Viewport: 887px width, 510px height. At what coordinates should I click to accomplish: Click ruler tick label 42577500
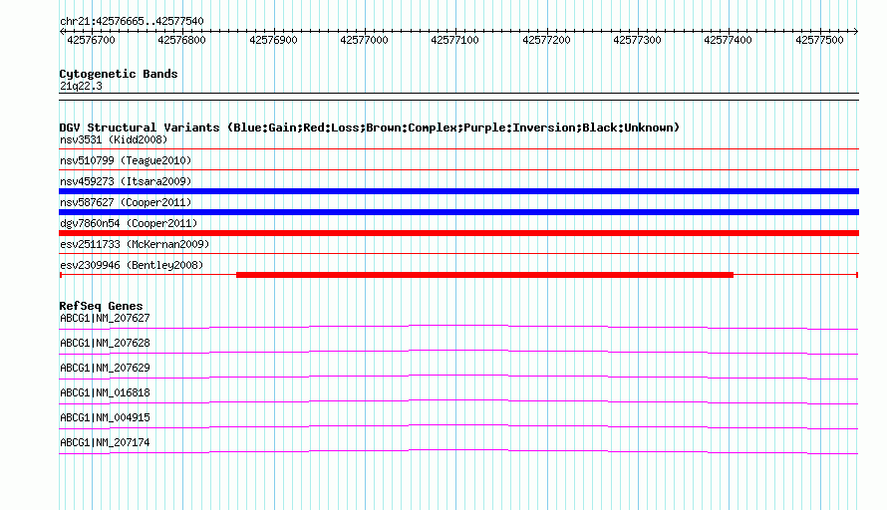pos(819,40)
